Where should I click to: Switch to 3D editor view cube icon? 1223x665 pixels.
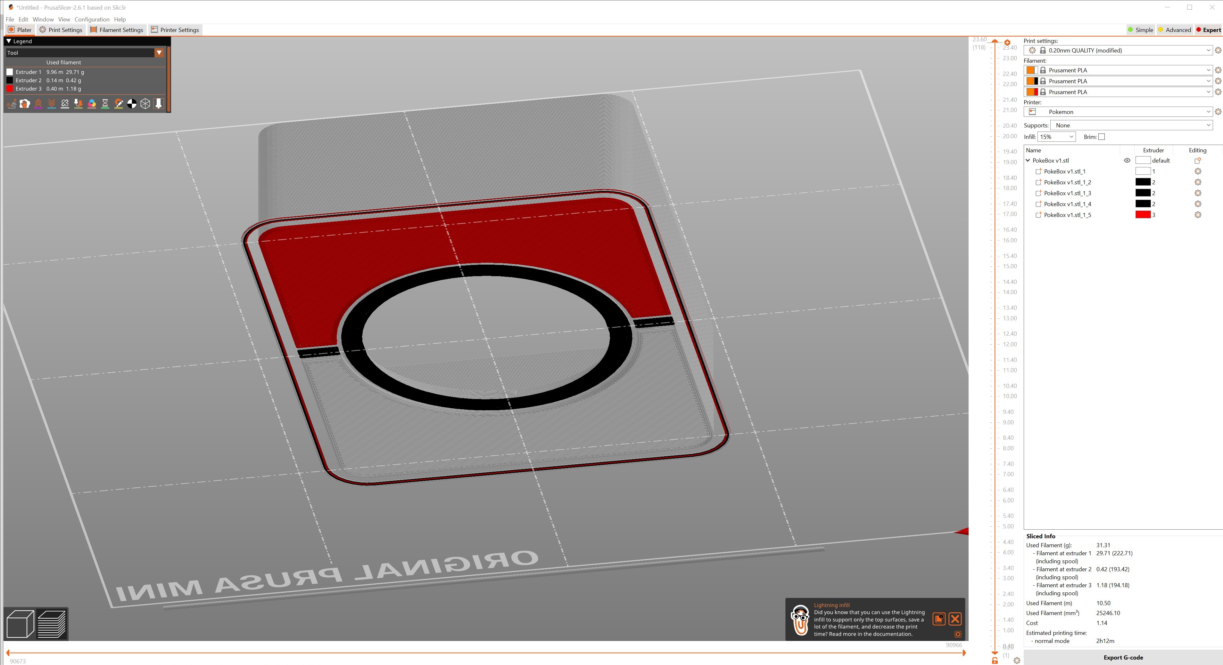click(21, 624)
